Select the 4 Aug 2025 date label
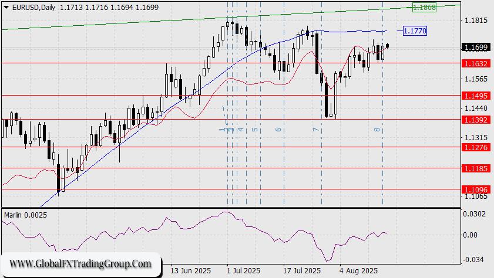 (359, 272)
